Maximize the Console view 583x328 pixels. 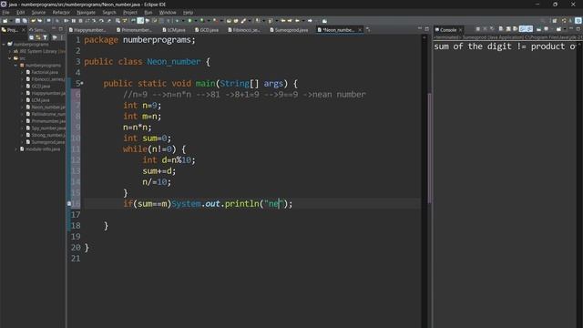pos(578,28)
